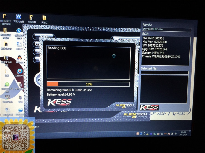The image size is (205, 153).
Task: Open the ECU可行 (官方解释) desktop folder
Action: (x=5, y=19)
